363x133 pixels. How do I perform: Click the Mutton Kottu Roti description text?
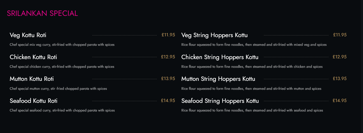pos(58,89)
